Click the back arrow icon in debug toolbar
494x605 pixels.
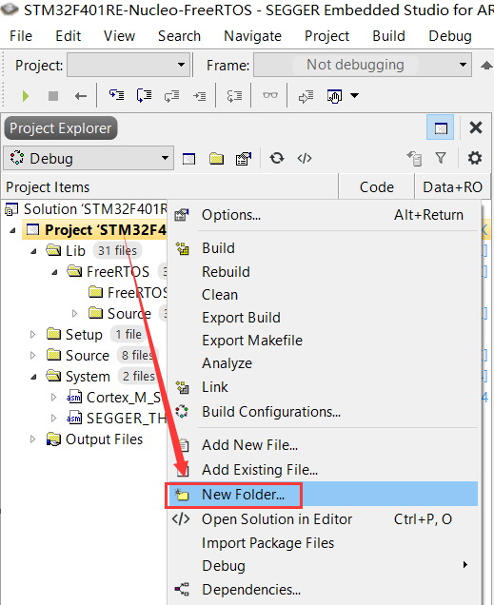[x=81, y=96]
